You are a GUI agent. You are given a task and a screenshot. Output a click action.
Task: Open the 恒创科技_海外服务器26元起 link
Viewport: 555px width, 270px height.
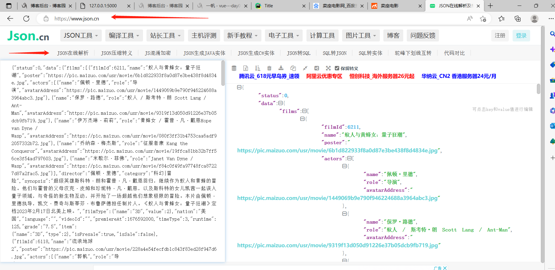382,76
